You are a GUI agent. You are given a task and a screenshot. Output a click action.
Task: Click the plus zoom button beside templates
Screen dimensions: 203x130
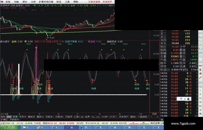[x=151, y=117]
